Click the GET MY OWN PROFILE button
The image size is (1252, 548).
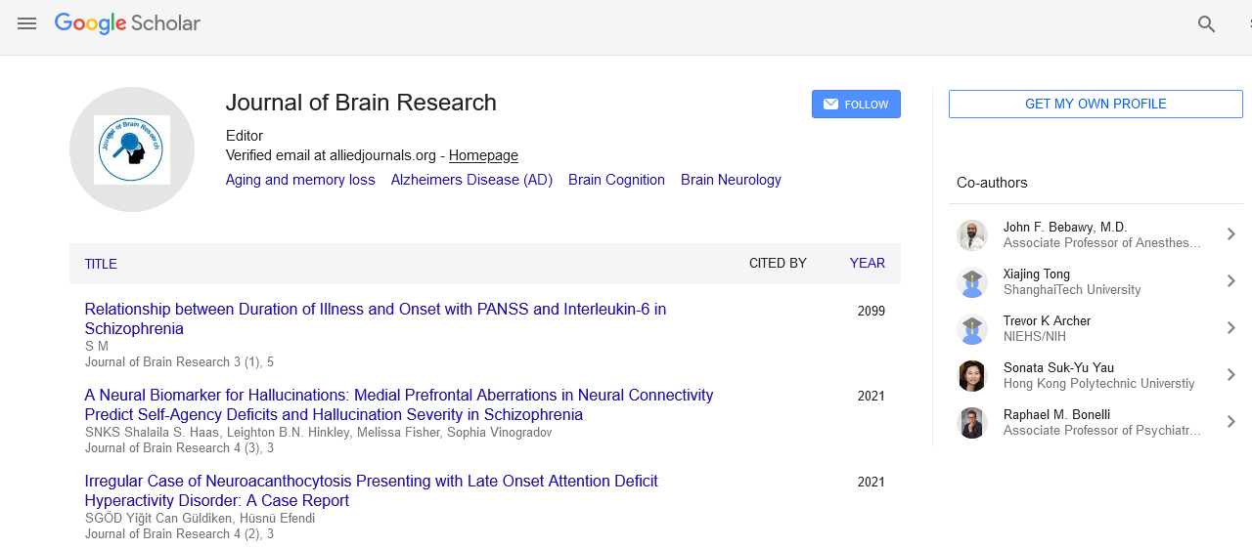[1095, 105]
